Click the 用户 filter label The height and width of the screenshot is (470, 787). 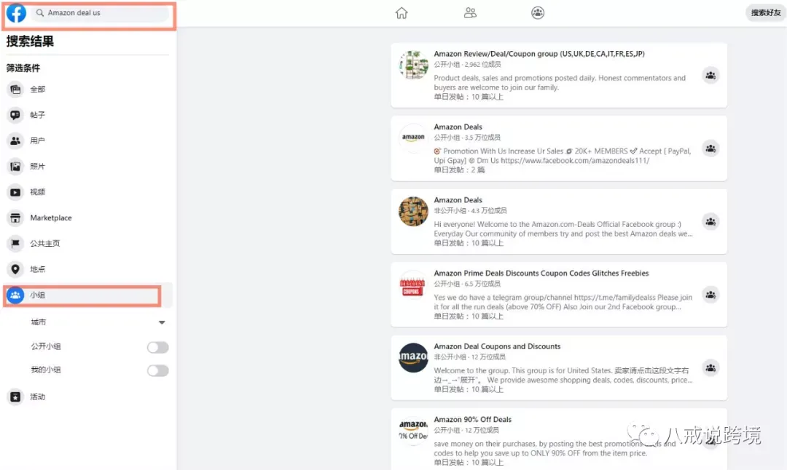pos(38,141)
